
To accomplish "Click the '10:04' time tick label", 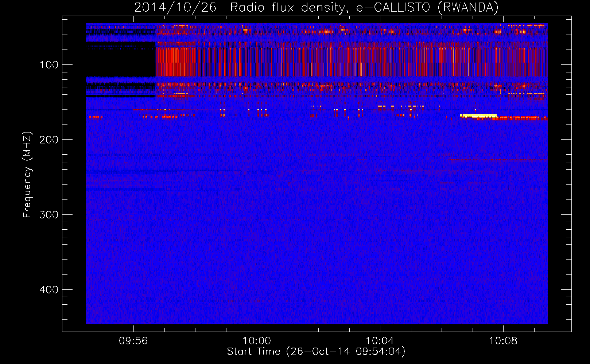I will coord(380,341).
